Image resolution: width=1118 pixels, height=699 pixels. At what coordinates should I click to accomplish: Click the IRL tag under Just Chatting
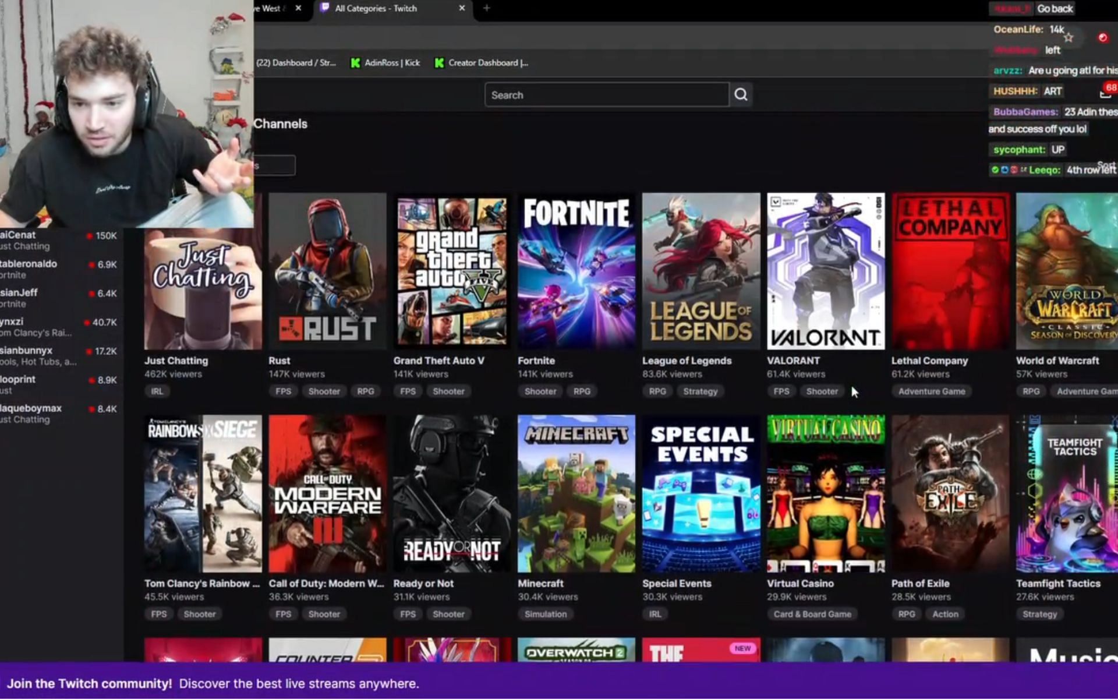157,391
